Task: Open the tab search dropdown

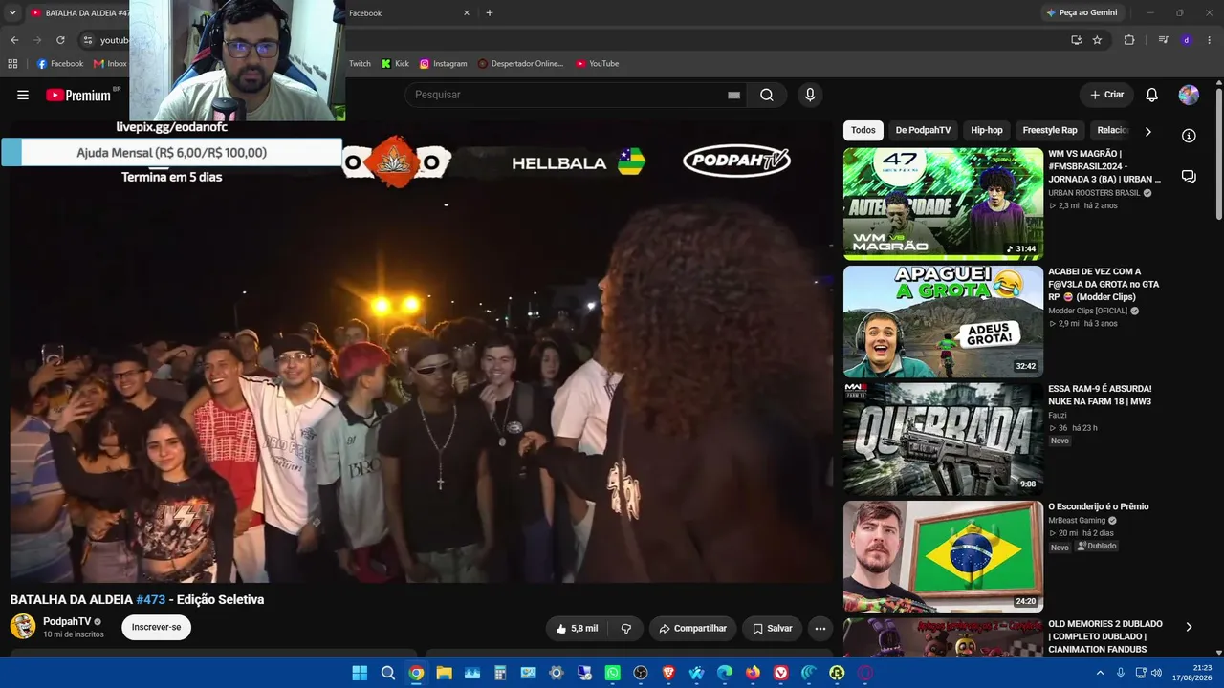Action: [12, 13]
